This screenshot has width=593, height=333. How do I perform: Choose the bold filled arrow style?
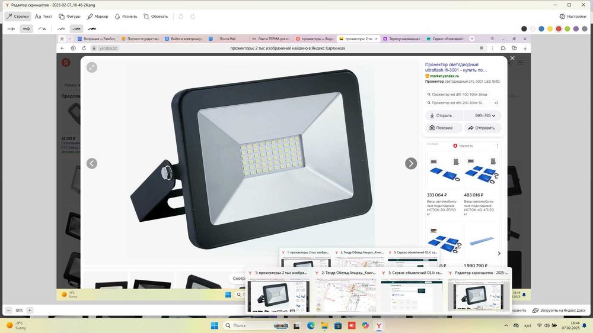click(27, 28)
